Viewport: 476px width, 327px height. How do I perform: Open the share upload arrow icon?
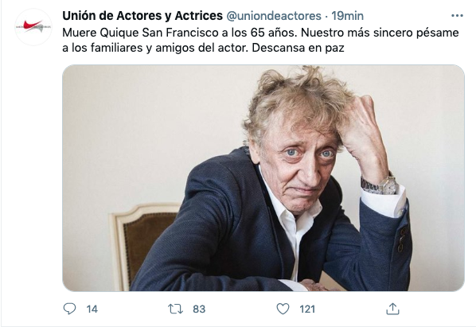(392, 309)
